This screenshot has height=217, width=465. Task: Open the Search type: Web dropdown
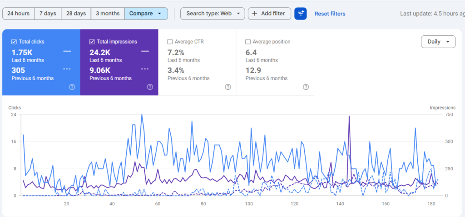click(213, 14)
